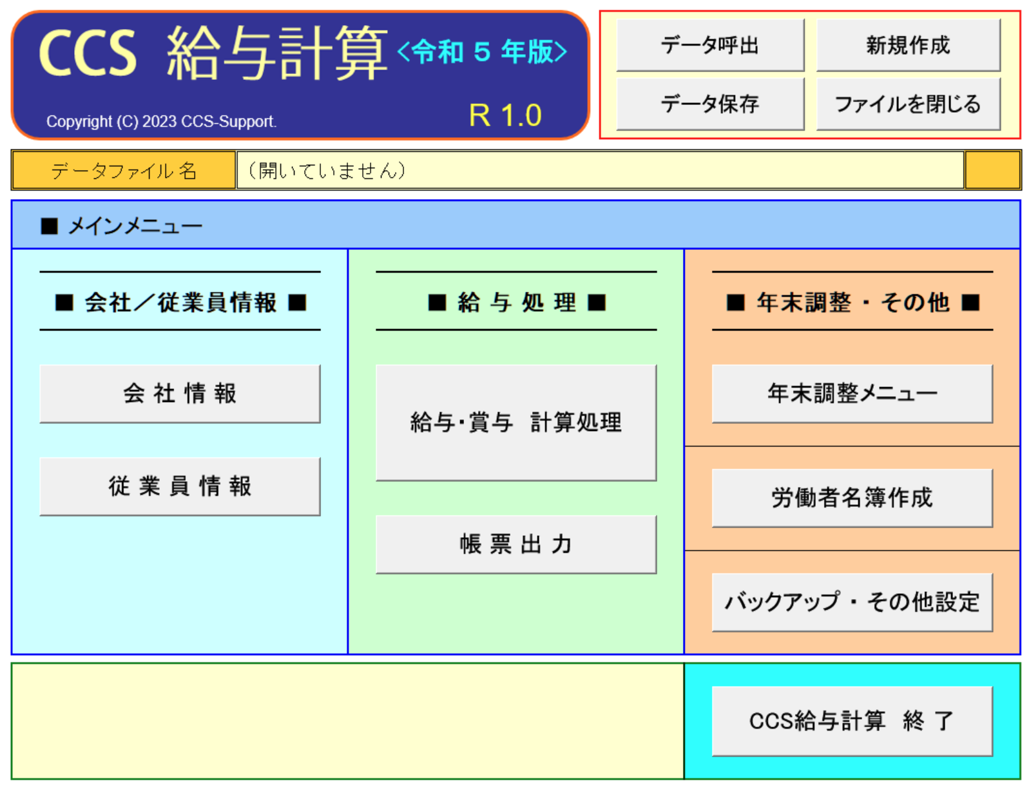Screen dimensions: 1031x791
Task: Click the データ呼出 button
Action: click(710, 45)
